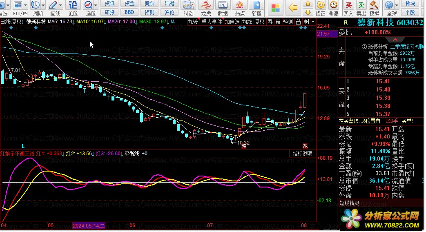The height and width of the screenshot is (232, 426).
Task: Toggle the 九转 indicator
Action: [x=193, y=22]
